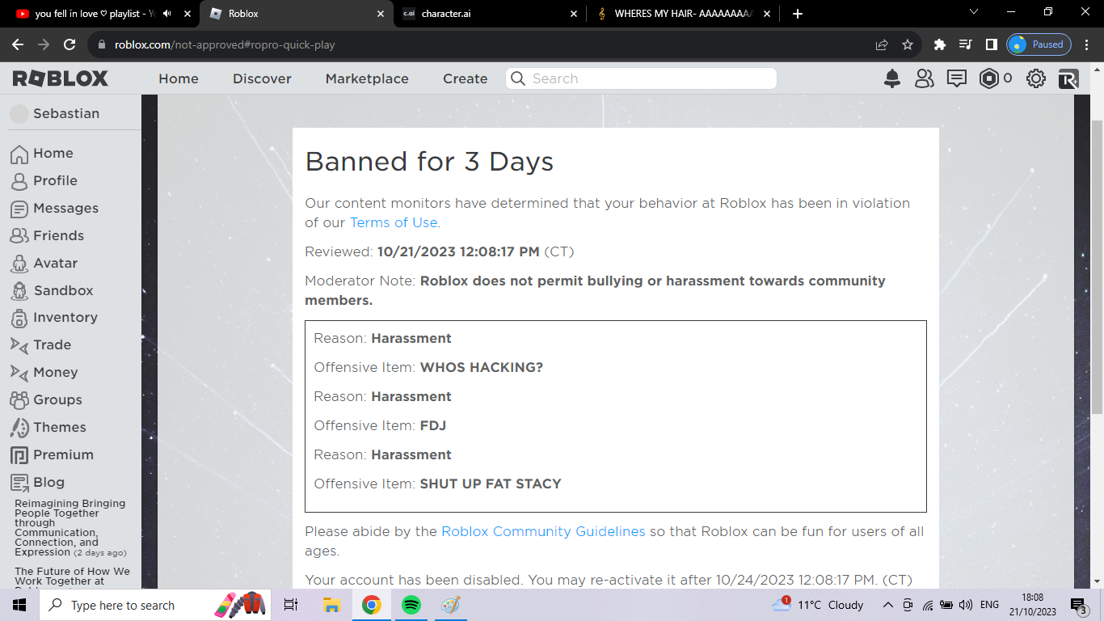Viewport: 1104px width, 621px height.
Task: Open Chrome three-dot menu
Action: (x=1088, y=44)
